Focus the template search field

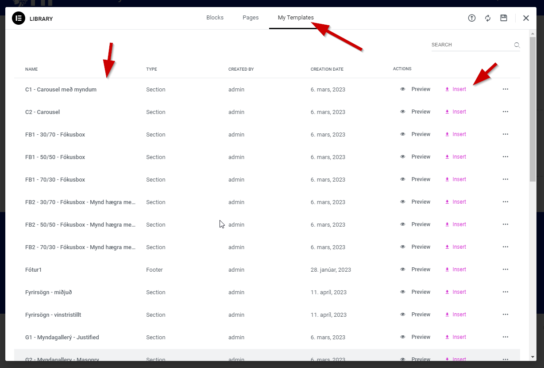(x=471, y=45)
